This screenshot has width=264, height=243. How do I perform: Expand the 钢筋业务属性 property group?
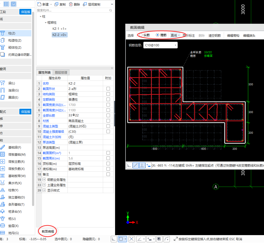pos(44,180)
